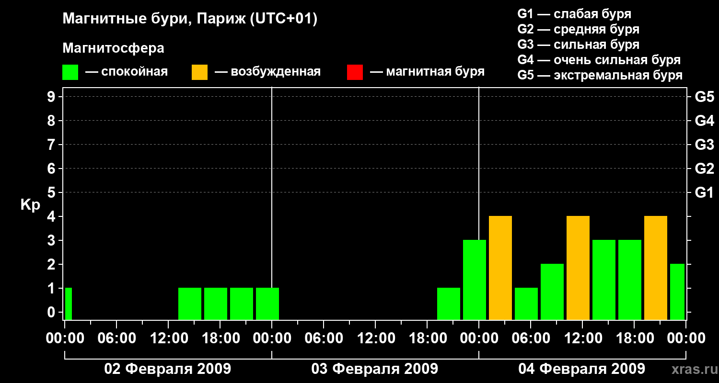
Task: Click the green Kp 1 bar starting 19:00 on 02 Февраля
Action: point(242,304)
